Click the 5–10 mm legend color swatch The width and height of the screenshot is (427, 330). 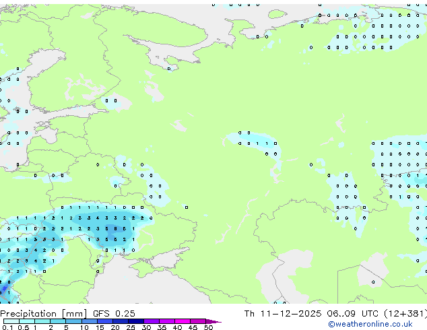click(73, 321)
